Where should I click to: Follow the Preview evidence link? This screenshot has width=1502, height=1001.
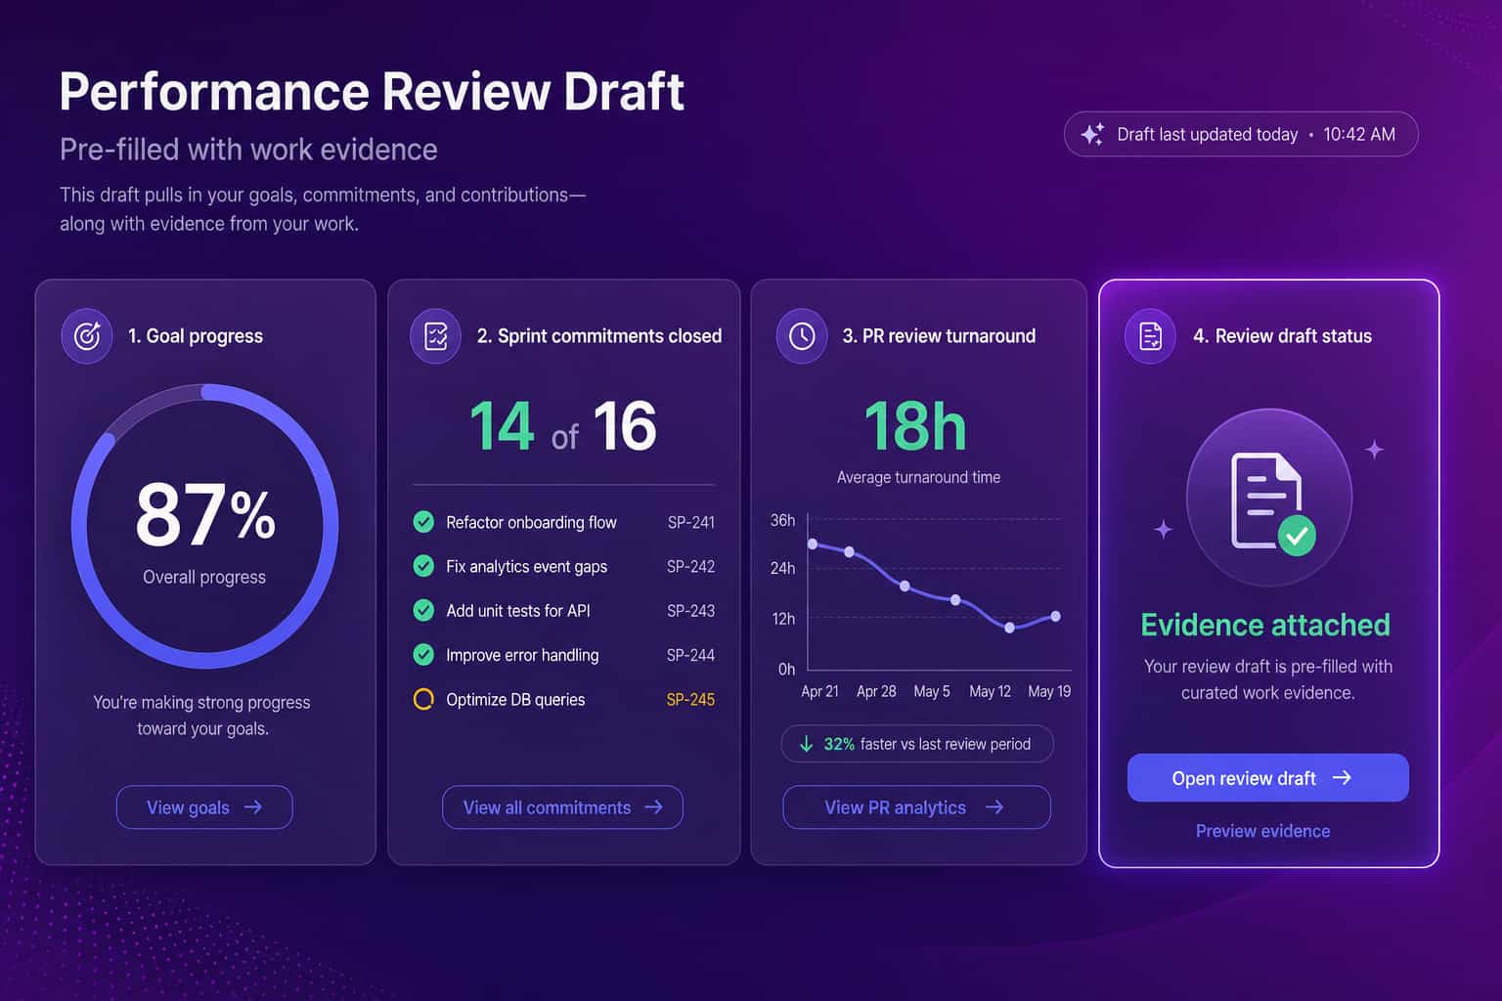click(x=1262, y=831)
